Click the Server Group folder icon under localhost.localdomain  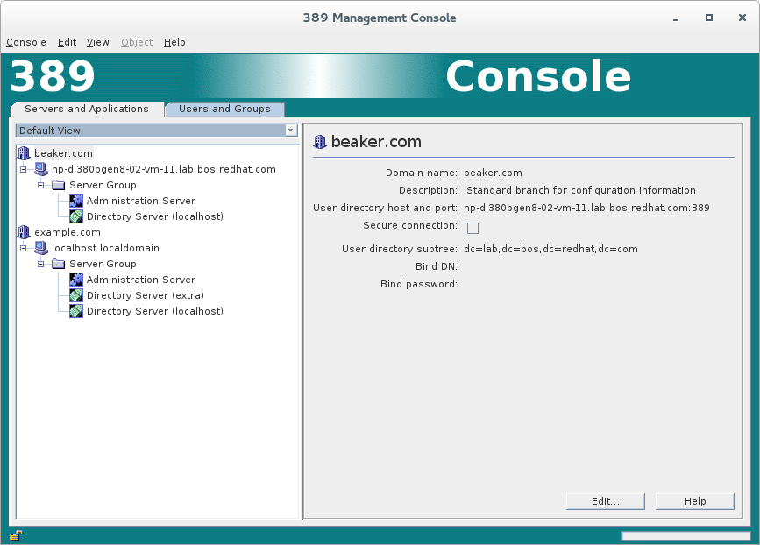pos(58,264)
